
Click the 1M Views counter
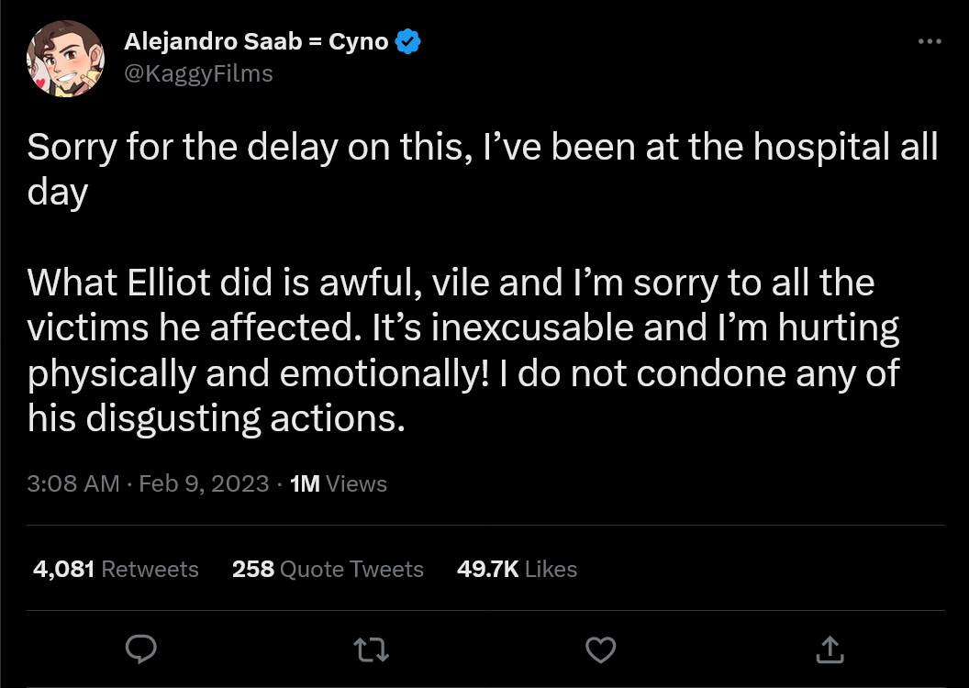pos(338,483)
